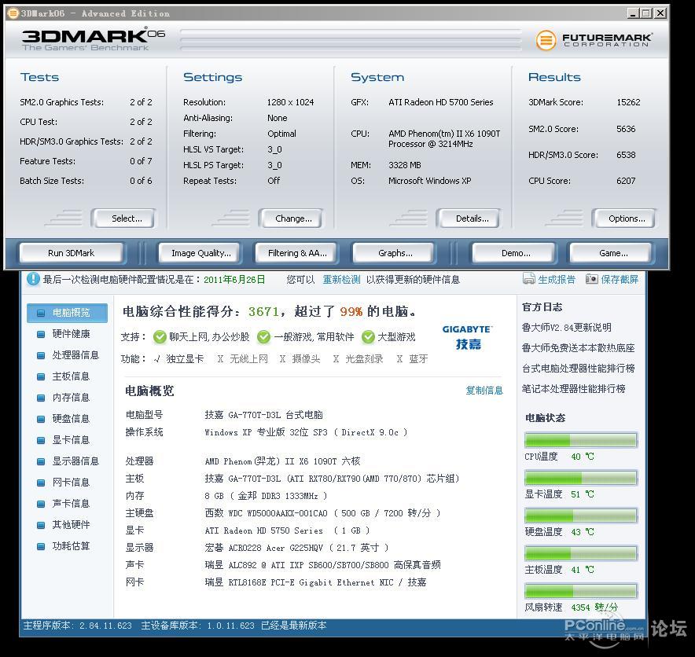Image resolution: width=695 pixels, height=657 pixels.
Task: Click the Gigabyte 技嘉 brand logo
Action: click(x=467, y=337)
